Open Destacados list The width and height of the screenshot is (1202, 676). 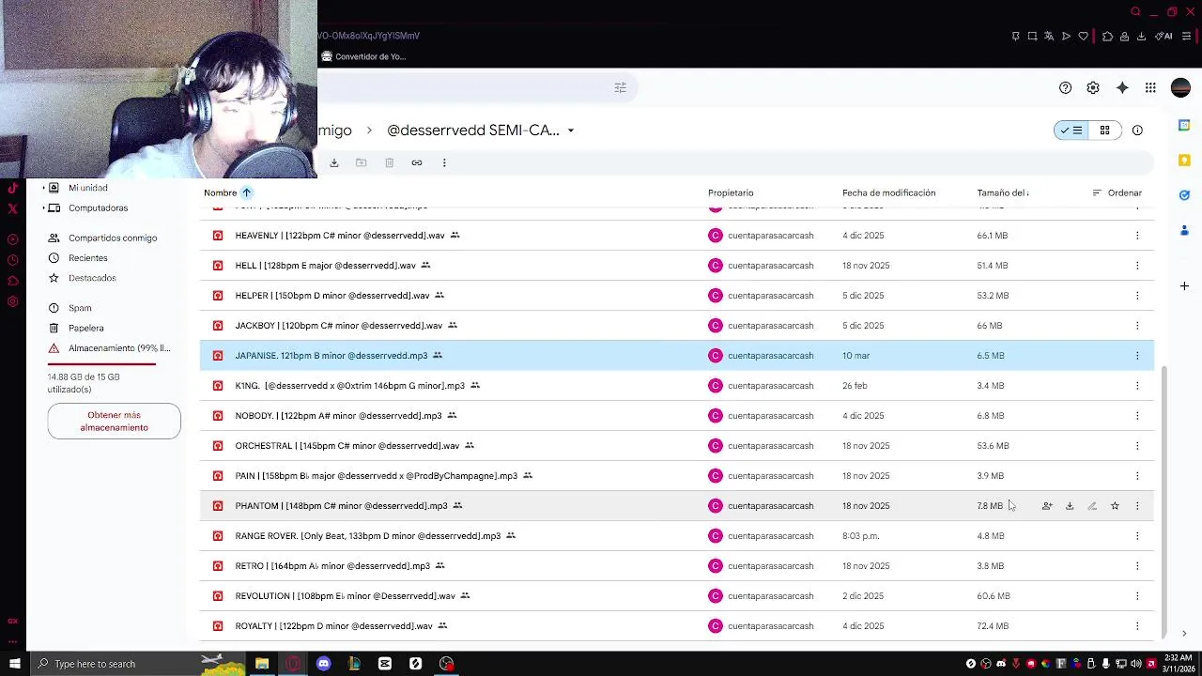[x=92, y=278]
